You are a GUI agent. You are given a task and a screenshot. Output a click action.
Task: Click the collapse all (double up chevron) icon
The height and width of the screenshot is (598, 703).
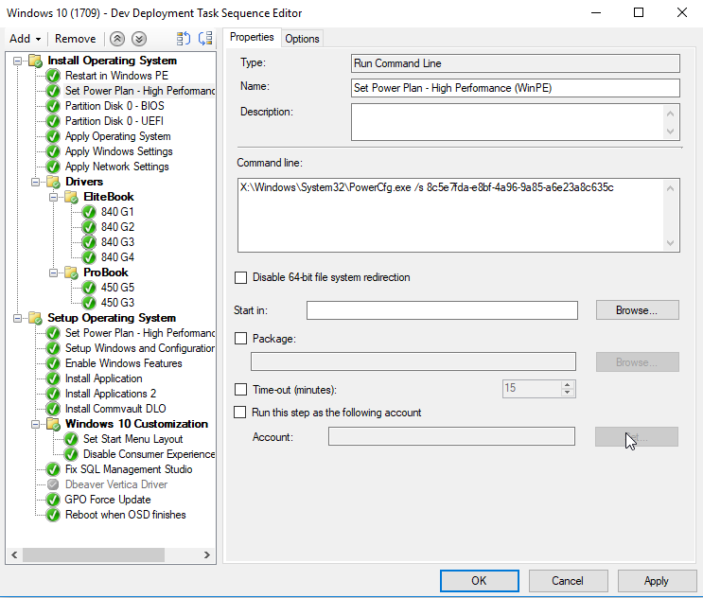click(117, 39)
